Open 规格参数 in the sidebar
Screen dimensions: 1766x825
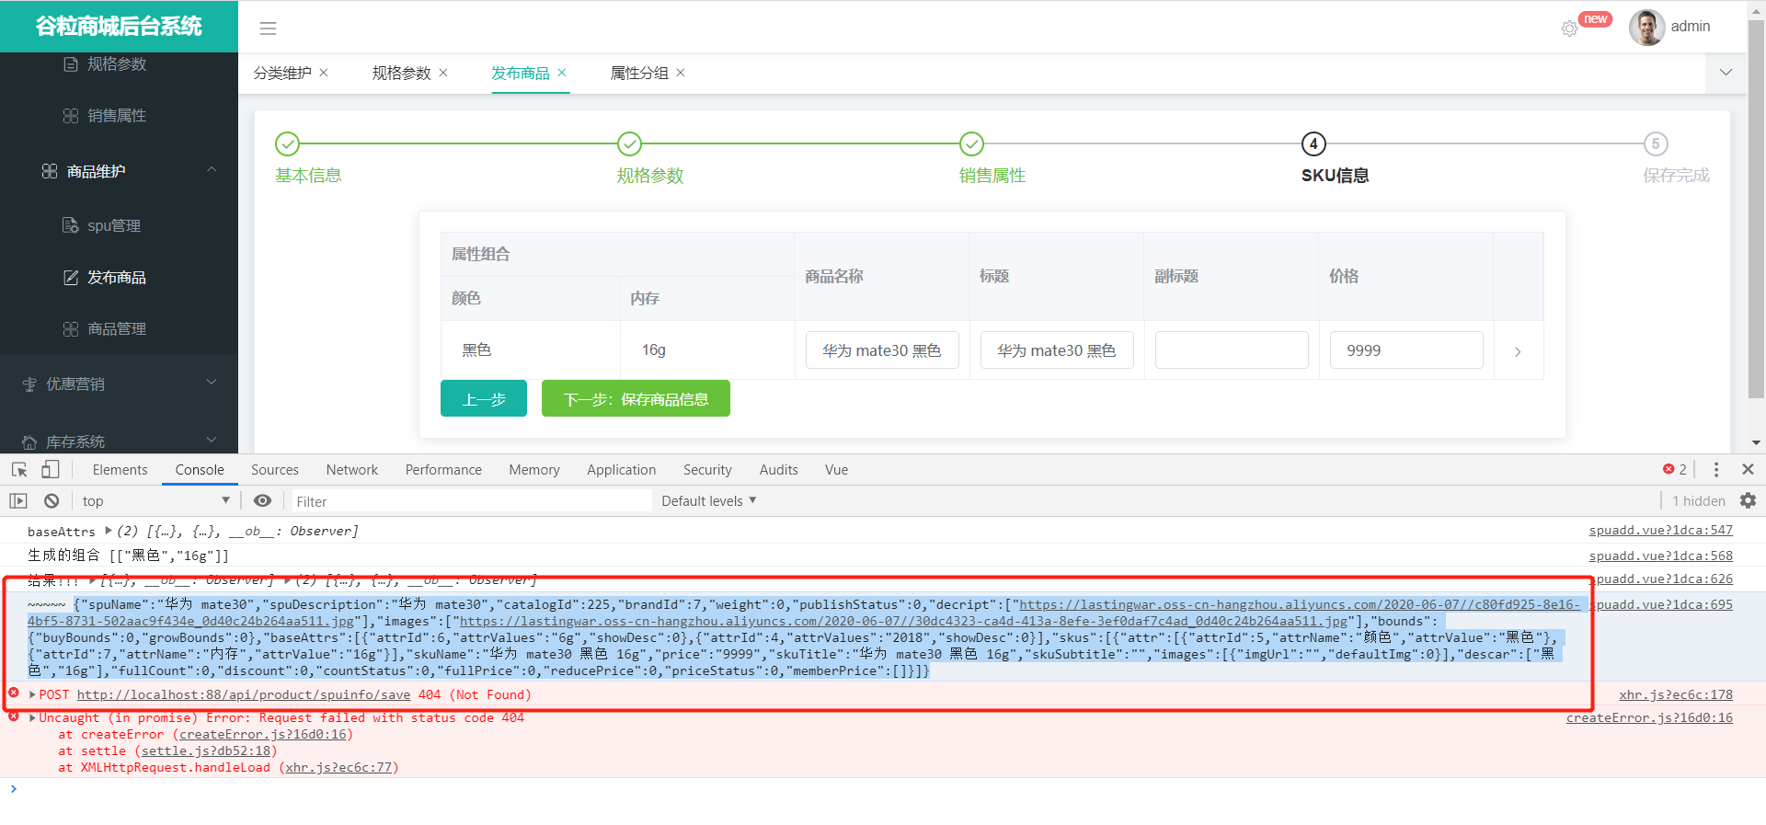[119, 64]
